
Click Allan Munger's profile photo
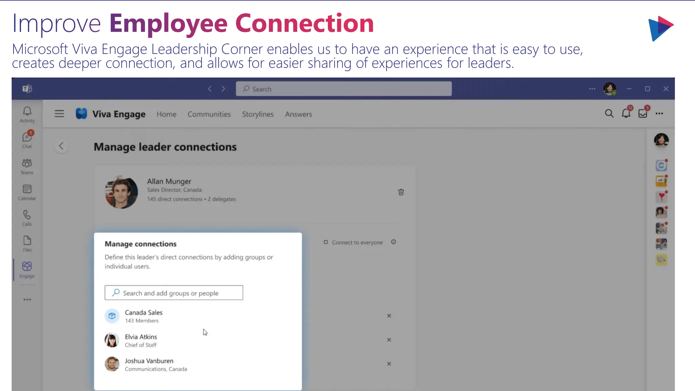pyautogui.click(x=121, y=192)
